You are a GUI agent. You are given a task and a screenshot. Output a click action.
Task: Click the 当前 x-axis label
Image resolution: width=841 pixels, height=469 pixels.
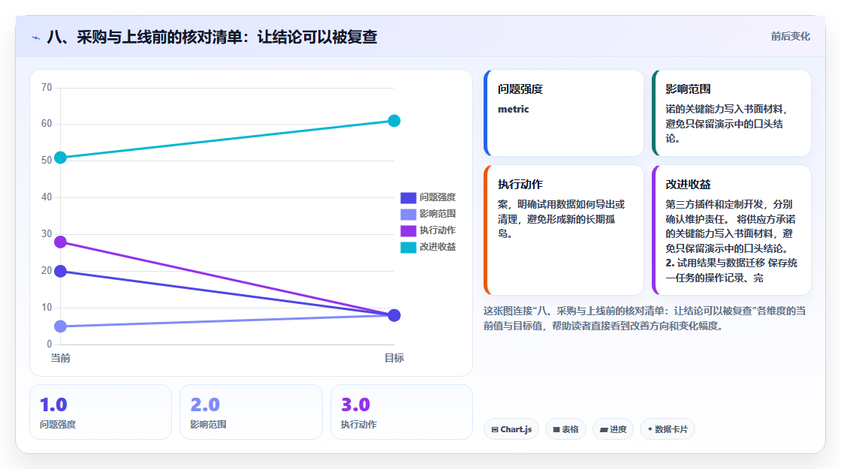tap(60, 358)
